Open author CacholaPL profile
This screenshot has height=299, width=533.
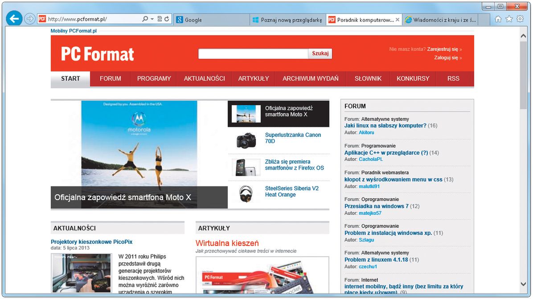[371, 160]
